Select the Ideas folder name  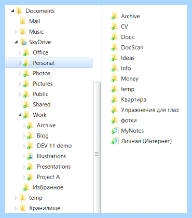[x=128, y=58]
